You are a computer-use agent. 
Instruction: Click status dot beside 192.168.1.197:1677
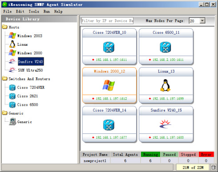pos(93,137)
